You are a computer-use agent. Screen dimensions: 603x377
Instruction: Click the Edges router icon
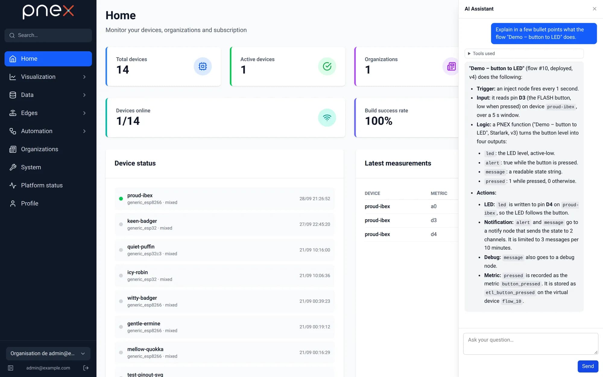tap(13, 113)
